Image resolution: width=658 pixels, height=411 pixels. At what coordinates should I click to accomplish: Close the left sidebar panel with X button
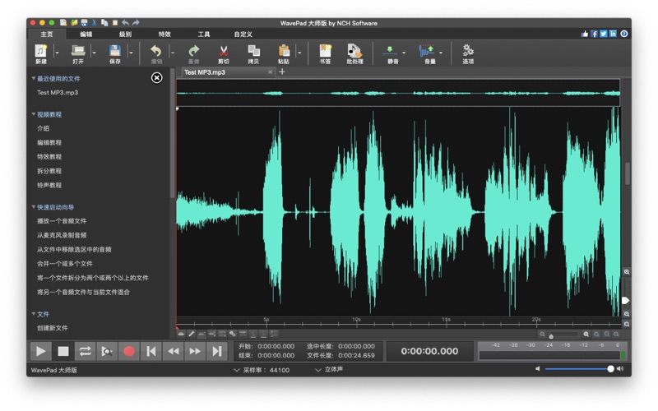(x=156, y=77)
